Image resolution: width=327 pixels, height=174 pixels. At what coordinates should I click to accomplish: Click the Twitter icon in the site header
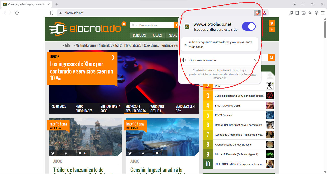click(x=272, y=23)
